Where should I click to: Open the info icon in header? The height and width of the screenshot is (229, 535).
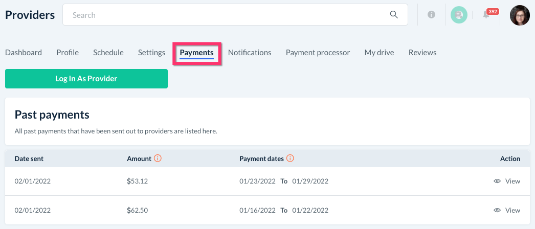(x=431, y=15)
